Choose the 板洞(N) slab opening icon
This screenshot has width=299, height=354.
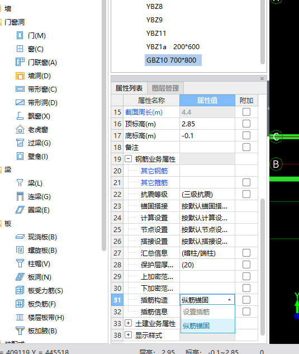tap(20, 277)
